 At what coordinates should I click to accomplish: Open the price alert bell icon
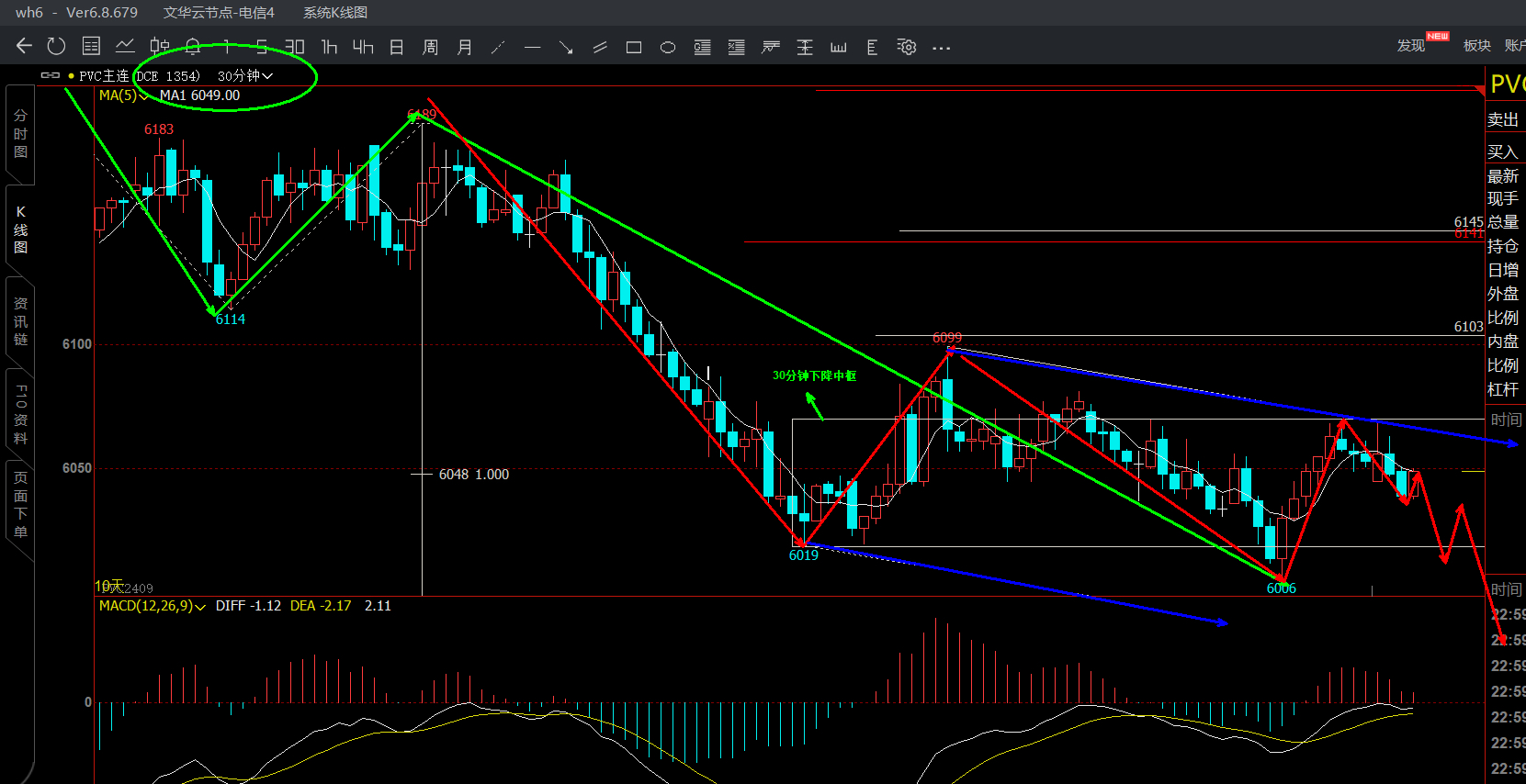pyautogui.click(x=193, y=46)
